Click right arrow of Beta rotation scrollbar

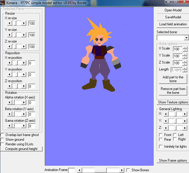tap(24, 114)
